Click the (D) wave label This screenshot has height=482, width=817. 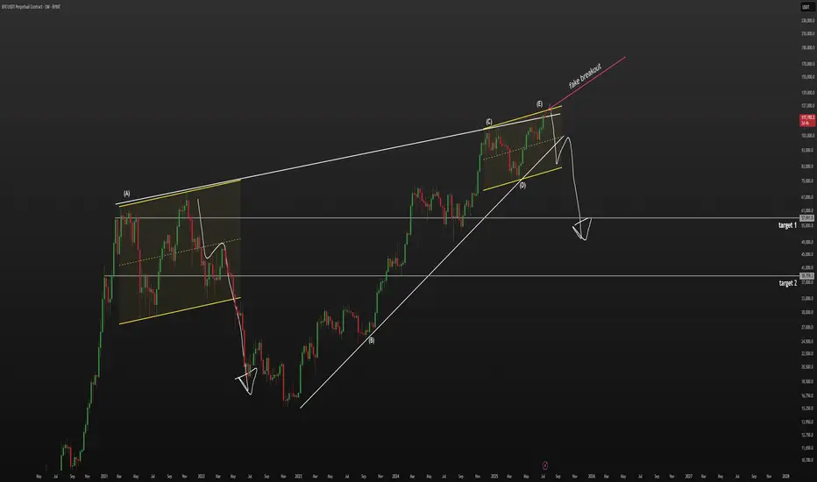522,185
